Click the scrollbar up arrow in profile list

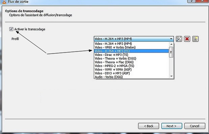(172, 44)
